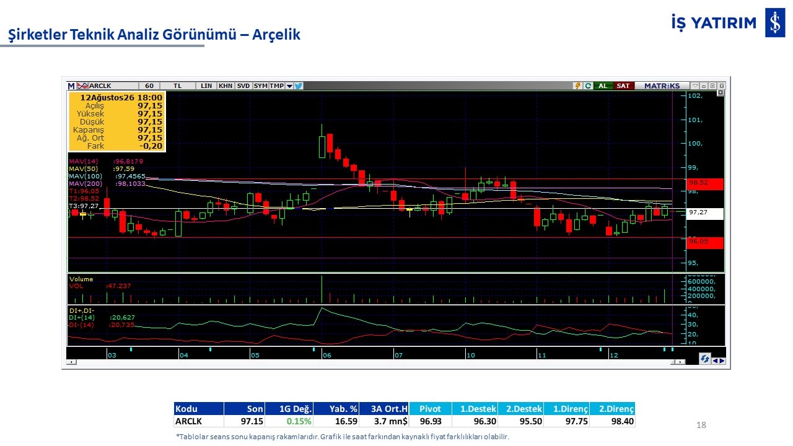Click the red SAT sell button
Screen dimensions: 793x446
tap(624, 85)
